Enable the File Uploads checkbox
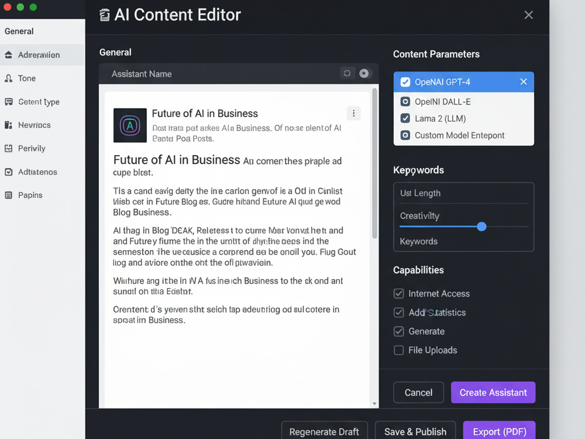Screen dimensions: 585x439 pyautogui.click(x=398, y=350)
